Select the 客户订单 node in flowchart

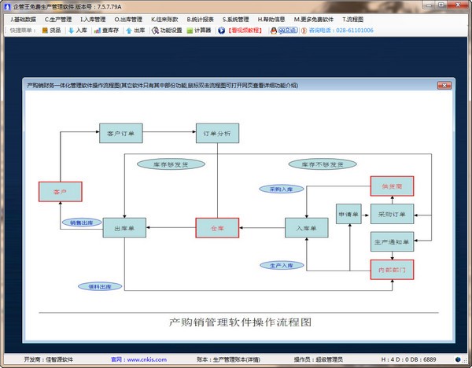click(x=120, y=133)
